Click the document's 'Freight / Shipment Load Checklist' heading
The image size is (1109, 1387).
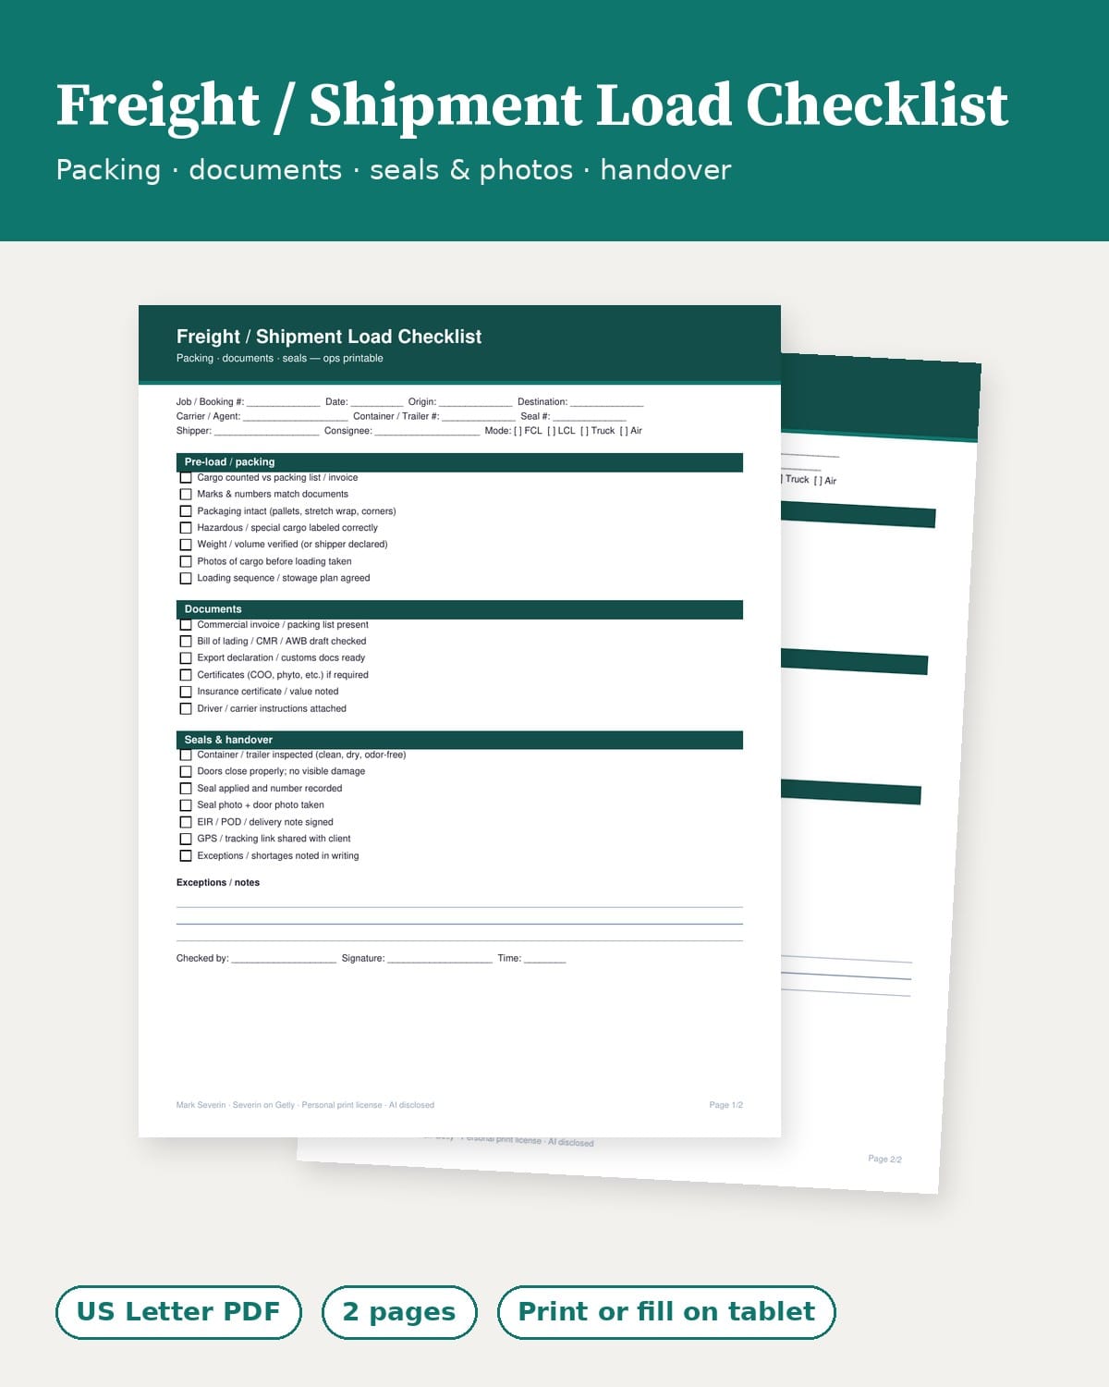tap(329, 337)
